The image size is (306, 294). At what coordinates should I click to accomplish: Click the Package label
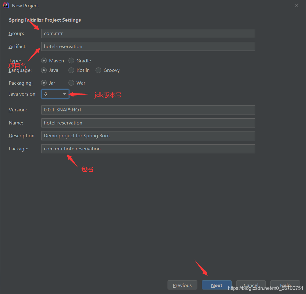tap(19, 149)
